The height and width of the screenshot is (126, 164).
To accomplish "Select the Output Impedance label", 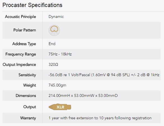I will [19, 65].
